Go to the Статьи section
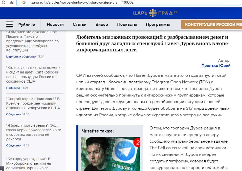The width and height of the screenshot is (242, 171). click(x=79, y=24)
